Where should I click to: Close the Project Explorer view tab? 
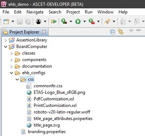[44, 32]
